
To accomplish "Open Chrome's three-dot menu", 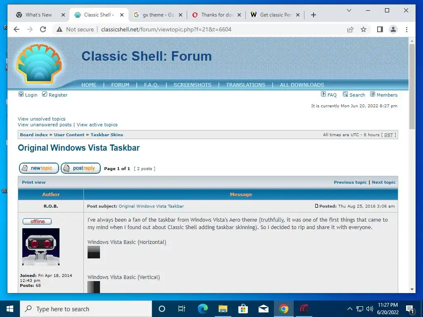I will pos(406,29).
